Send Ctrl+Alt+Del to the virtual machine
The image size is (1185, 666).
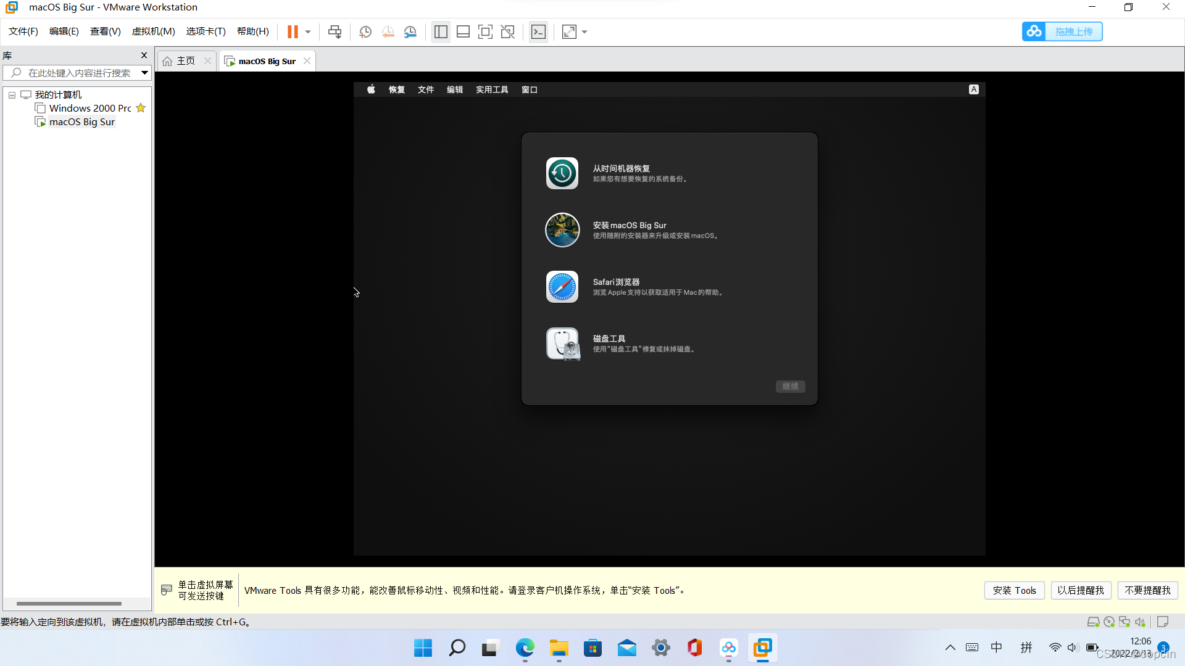tap(335, 31)
